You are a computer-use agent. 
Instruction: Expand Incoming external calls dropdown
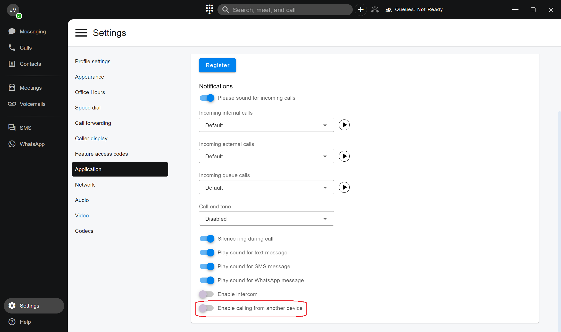[x=266, y=156]
